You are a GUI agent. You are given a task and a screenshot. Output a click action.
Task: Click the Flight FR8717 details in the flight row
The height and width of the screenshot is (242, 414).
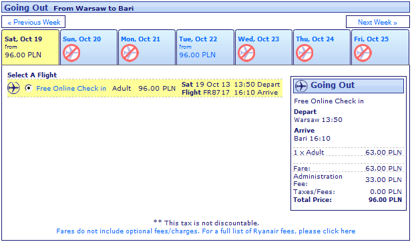pos(206,93)
